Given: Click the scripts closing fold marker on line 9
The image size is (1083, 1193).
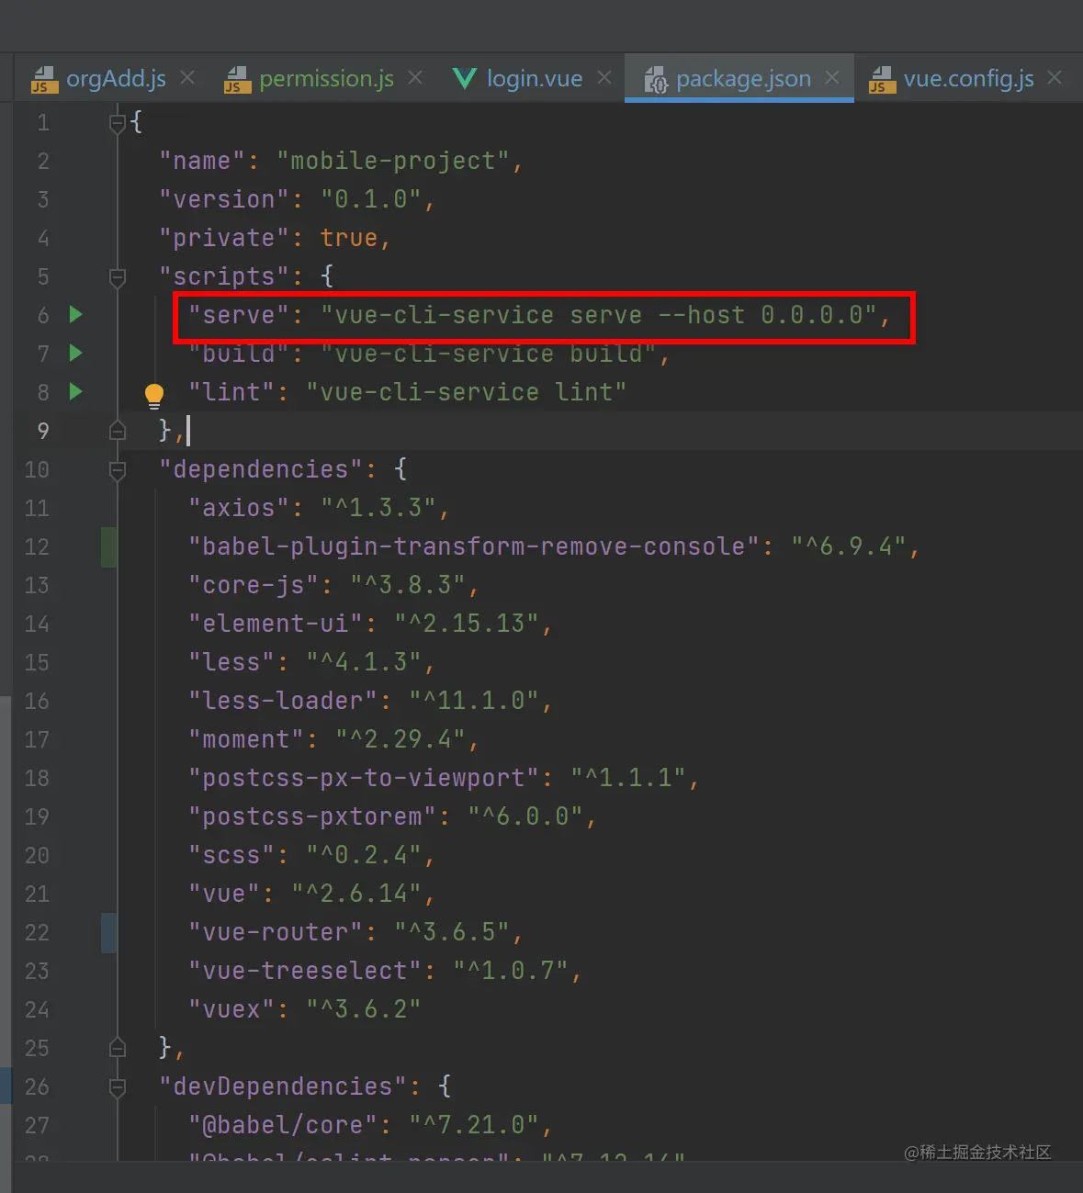Looking at the screenshot, I should tap(117, 431).
